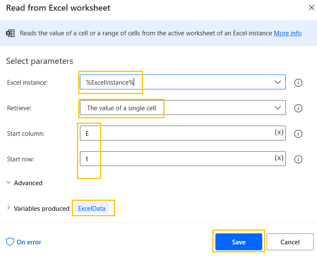Select 'The value of a single cell' combo box
The height and width of the screenshot is (258, 317).
pos(183,108)
